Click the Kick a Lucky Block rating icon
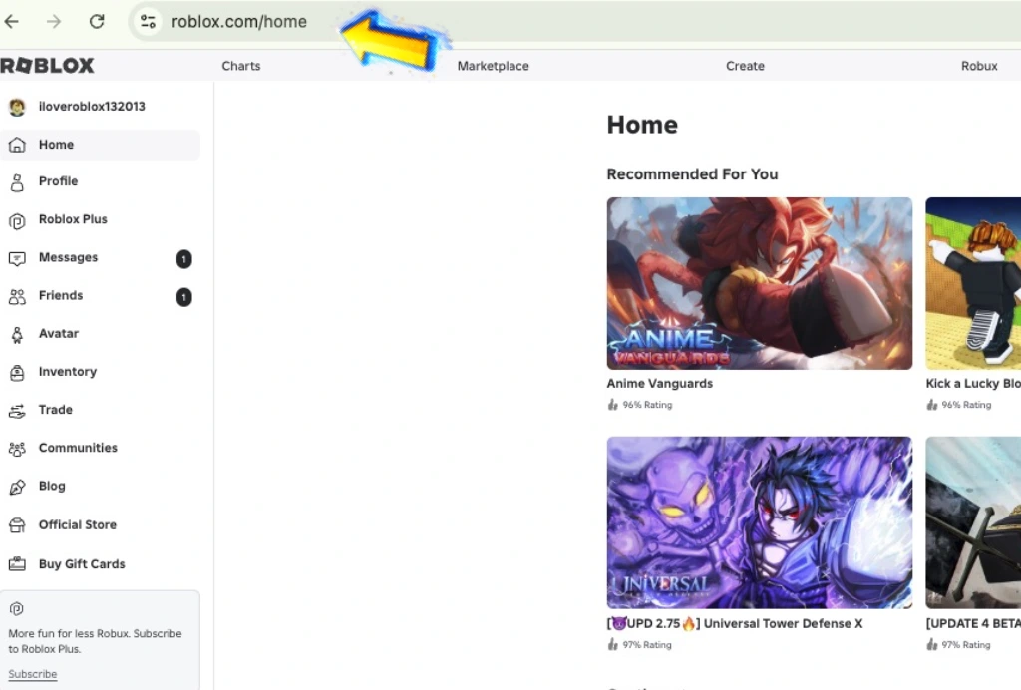The width and height of the screenshot is (1021, 690). click(932, 405)
